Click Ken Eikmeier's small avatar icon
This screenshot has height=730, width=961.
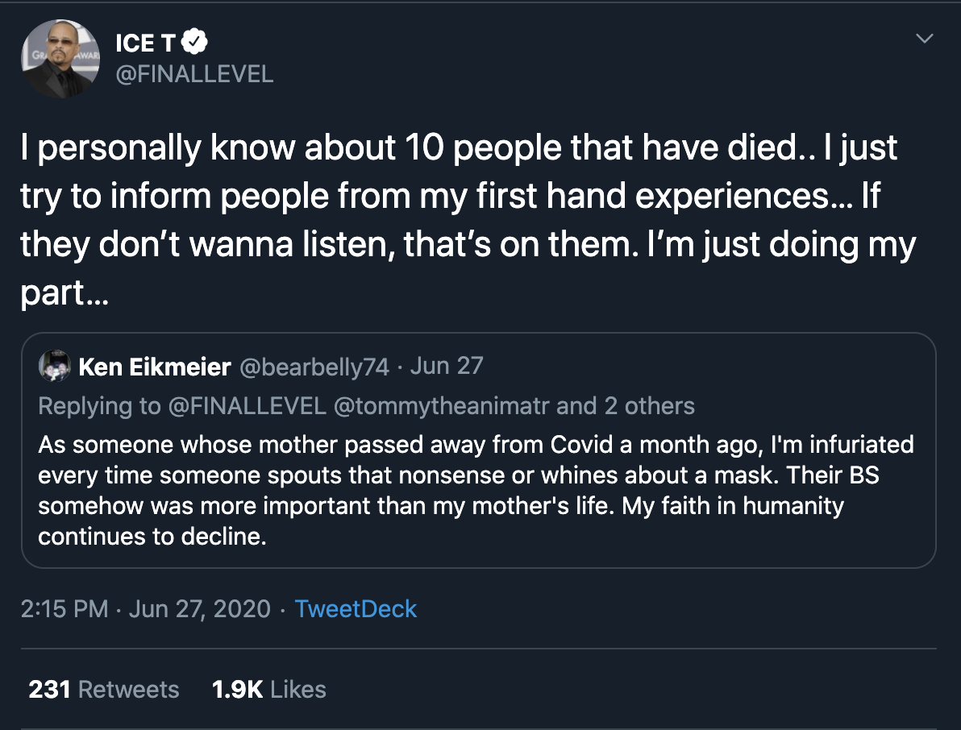click(55, 367)
